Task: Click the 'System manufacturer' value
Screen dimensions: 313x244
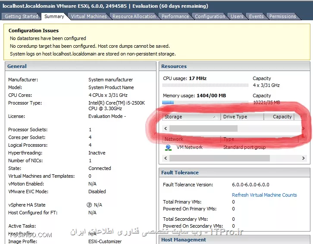Action: [x=111, y=80]
